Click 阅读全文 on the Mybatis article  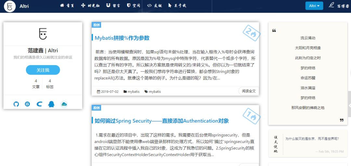pyautogui.click(x=249, y=91)
